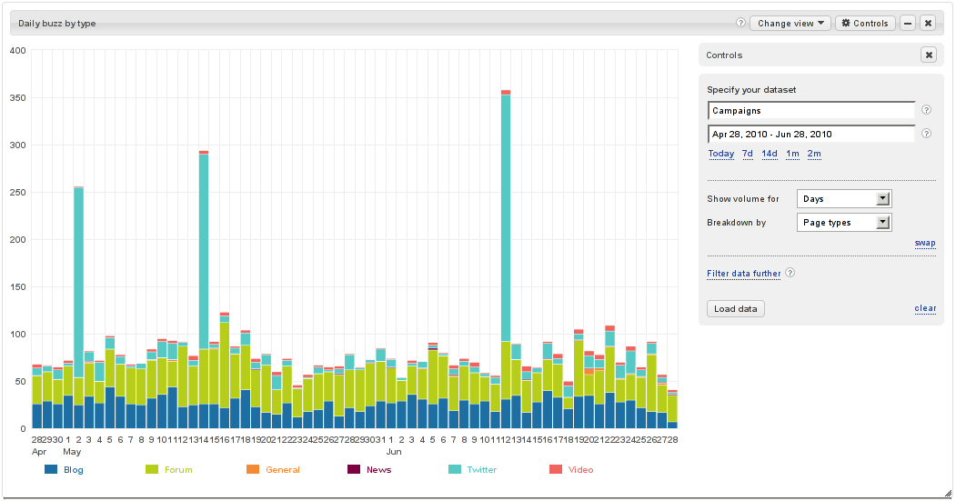956x501 pixels.
Task: Click the News legend label
Action: pyautogui.click(x=378, y=469)
